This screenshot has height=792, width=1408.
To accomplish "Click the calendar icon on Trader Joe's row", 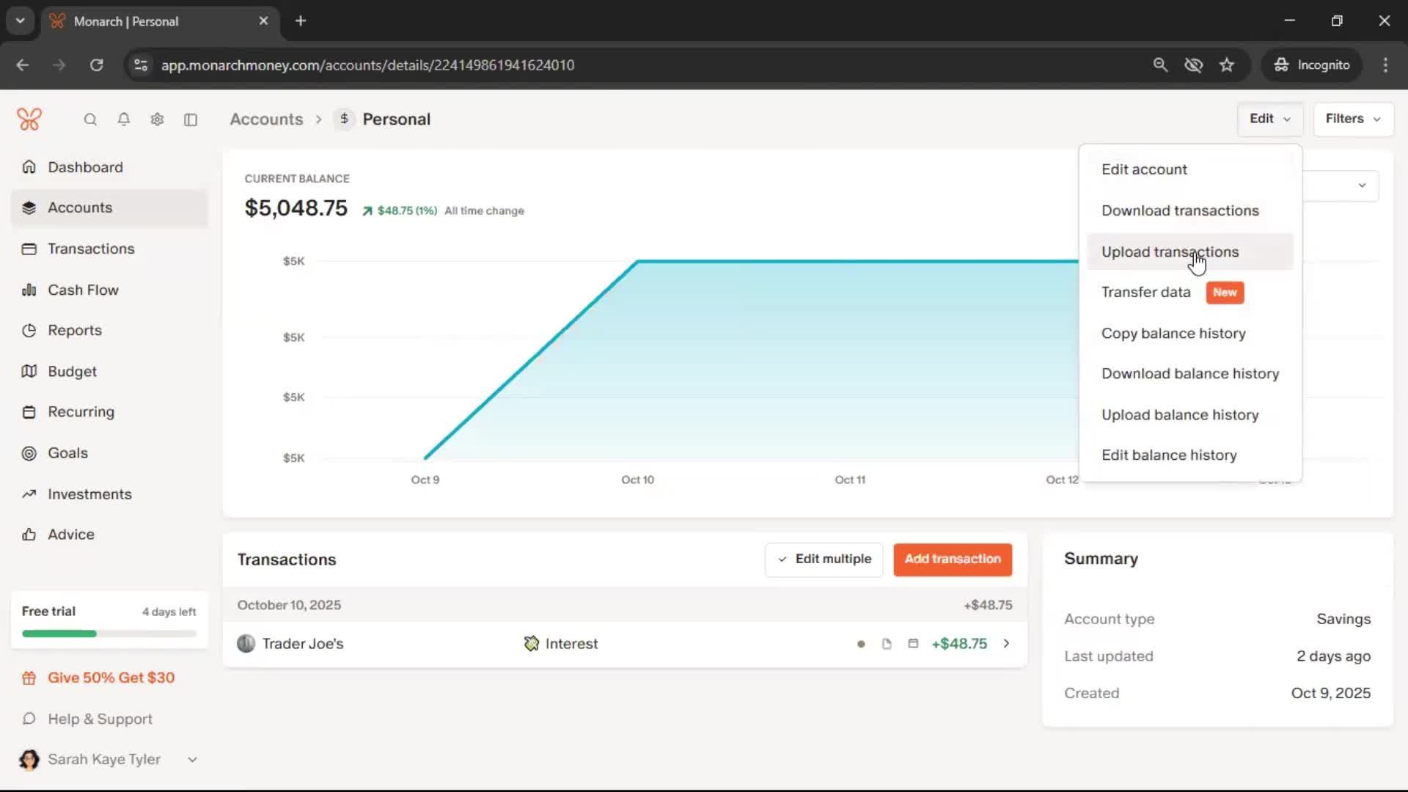I will pos(913,644).
